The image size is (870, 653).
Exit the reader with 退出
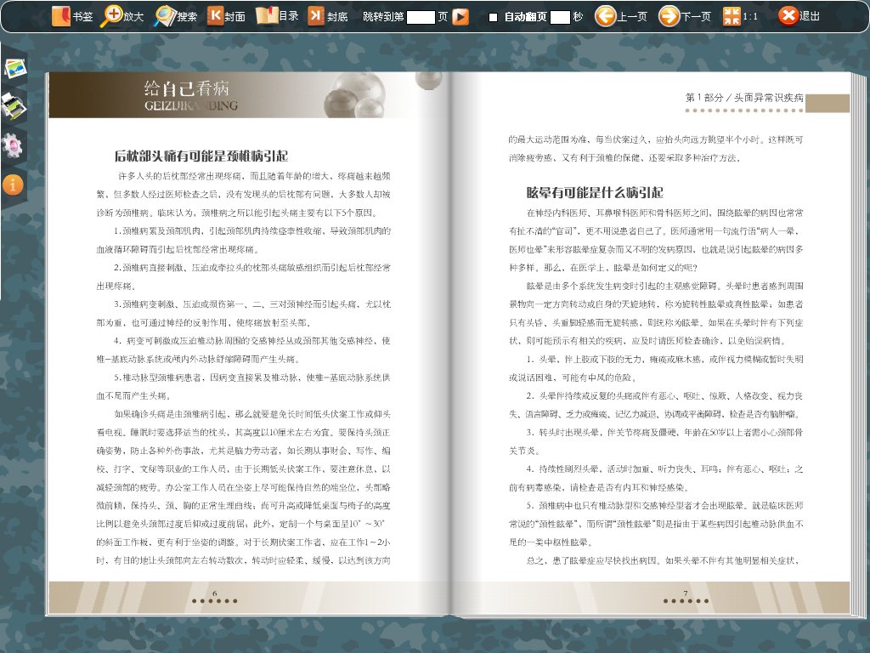point(799,16)
